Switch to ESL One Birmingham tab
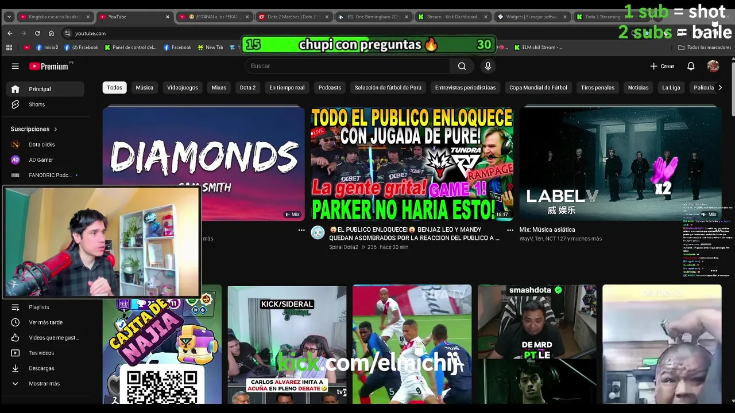This screenshot has height=413, width=735. click(x=372, y=17)
